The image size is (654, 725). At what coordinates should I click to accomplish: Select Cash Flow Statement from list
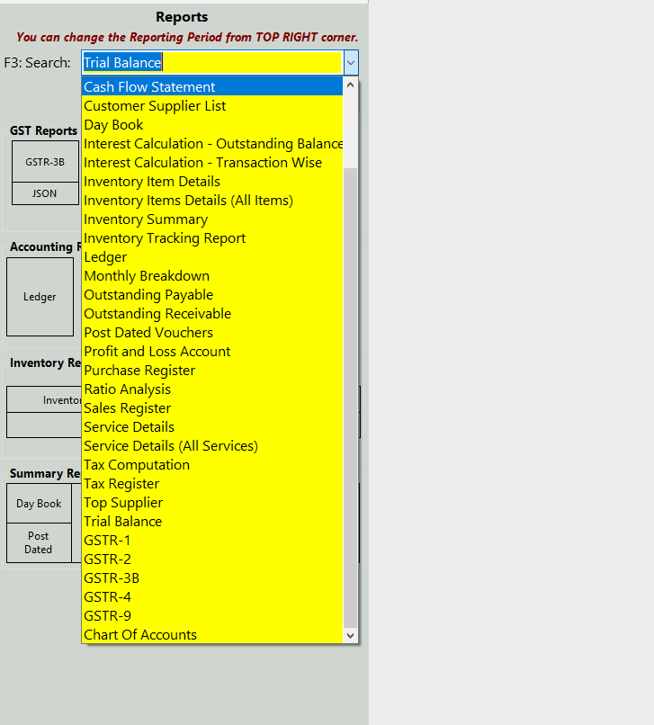(212, 86)
